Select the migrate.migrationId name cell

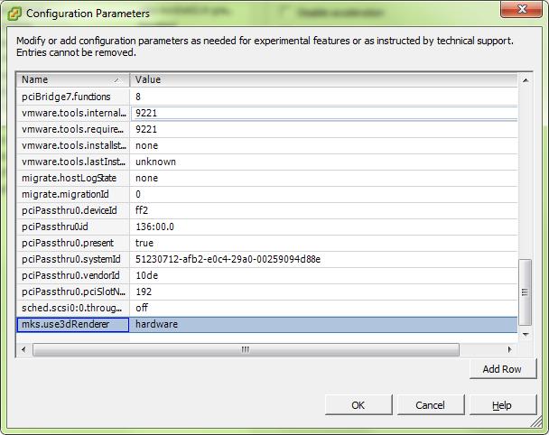73,194
